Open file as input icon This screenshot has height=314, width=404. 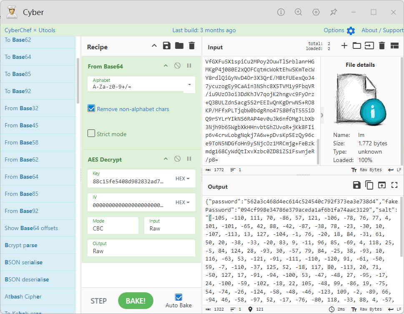[x=369, y=46]
